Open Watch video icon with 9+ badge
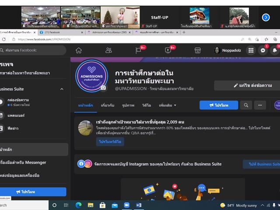280x210 pixels. tap(168, 51)
